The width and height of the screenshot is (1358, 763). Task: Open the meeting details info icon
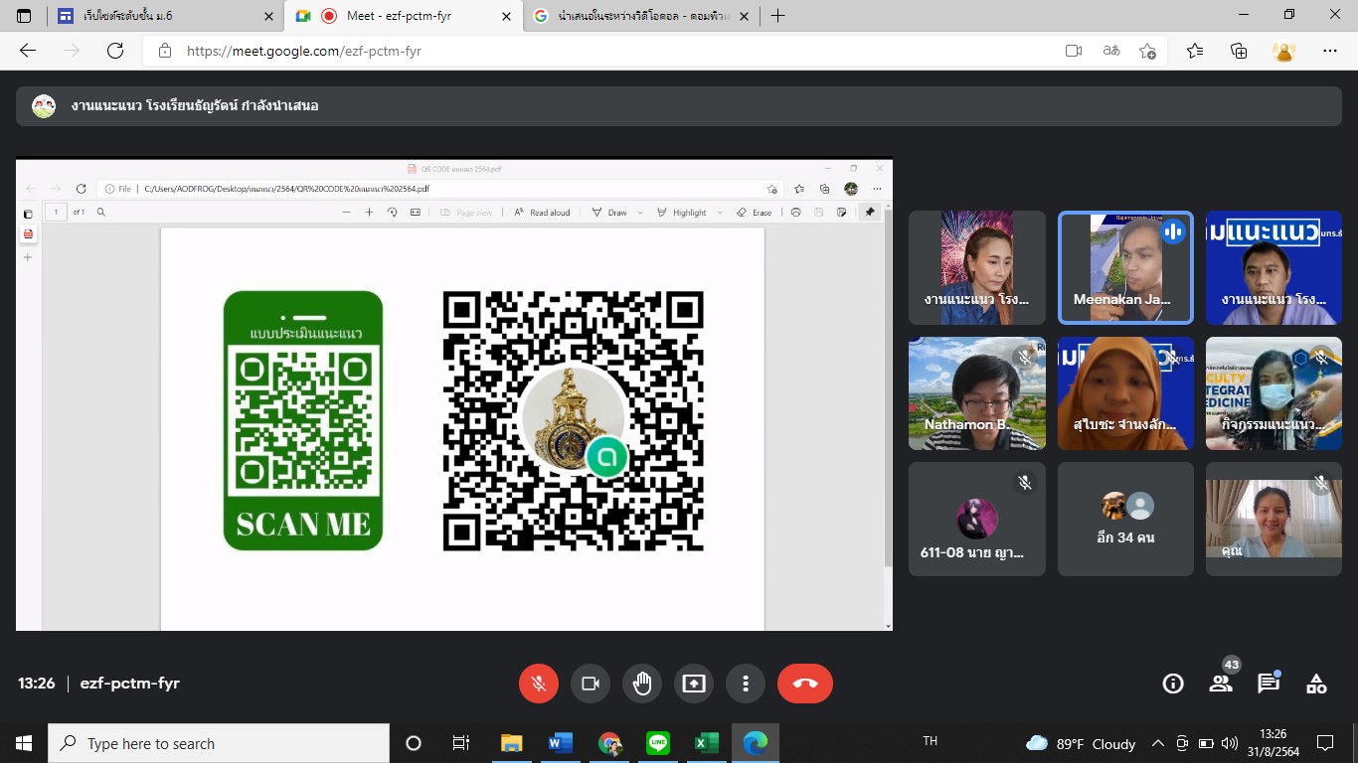click(x=1173, y=684)
